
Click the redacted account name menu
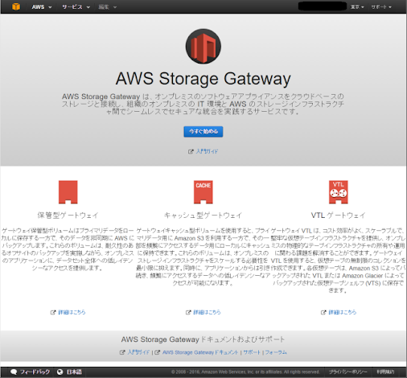[323, 6]
